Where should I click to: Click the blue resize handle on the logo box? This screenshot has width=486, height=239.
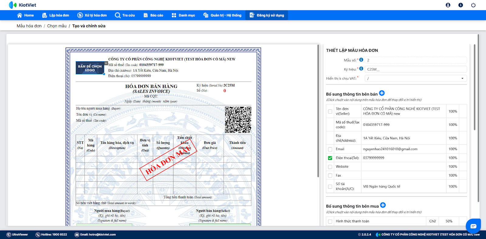pos(104,74)
